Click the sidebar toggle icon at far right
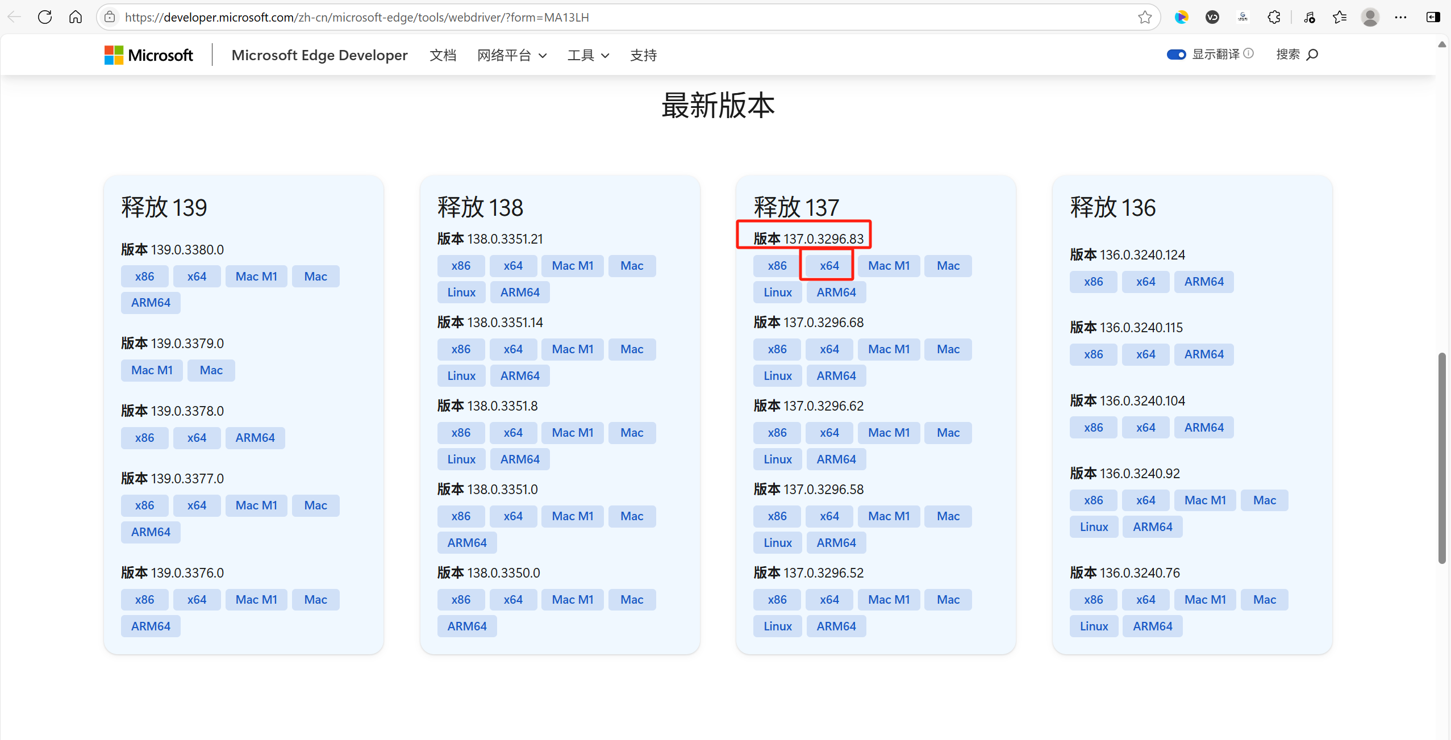The width and height of the screenshot is (1451, 740). pyautogui.click(x=1433, y=17)
